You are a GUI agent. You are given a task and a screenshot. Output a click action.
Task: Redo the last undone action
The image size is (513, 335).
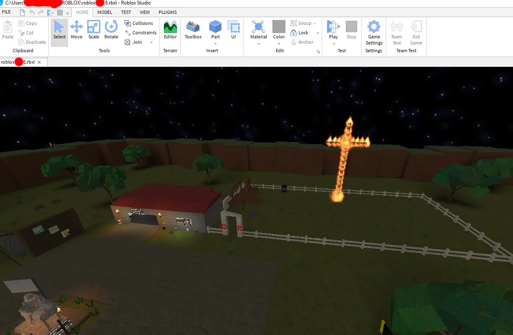(x=40, y=13)
